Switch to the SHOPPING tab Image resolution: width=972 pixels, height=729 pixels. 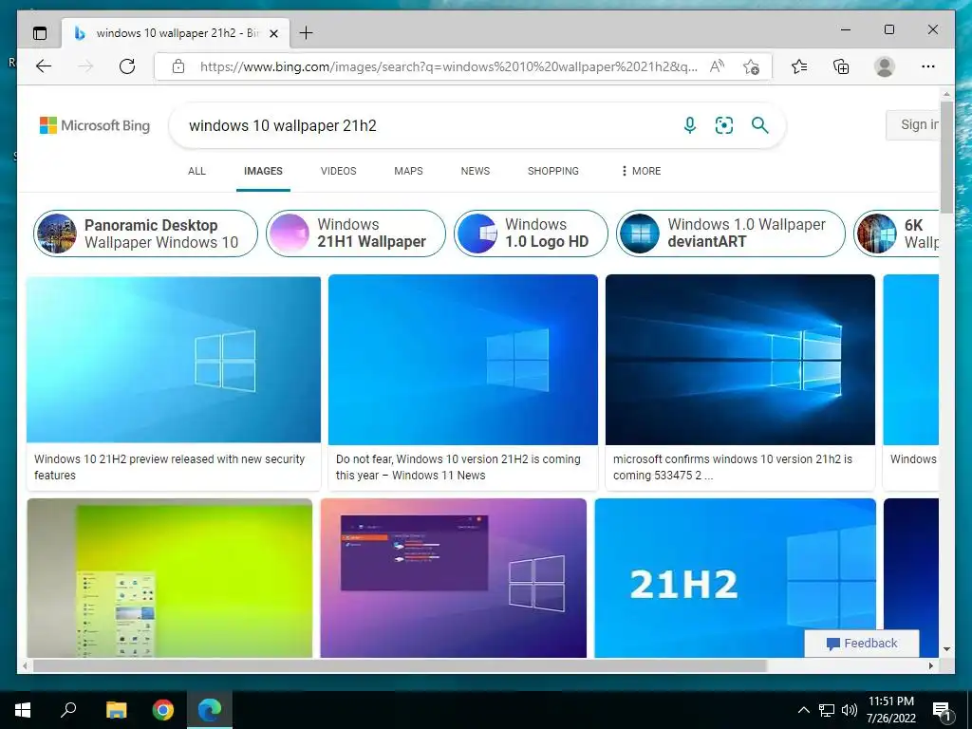(x=553, y=171)
